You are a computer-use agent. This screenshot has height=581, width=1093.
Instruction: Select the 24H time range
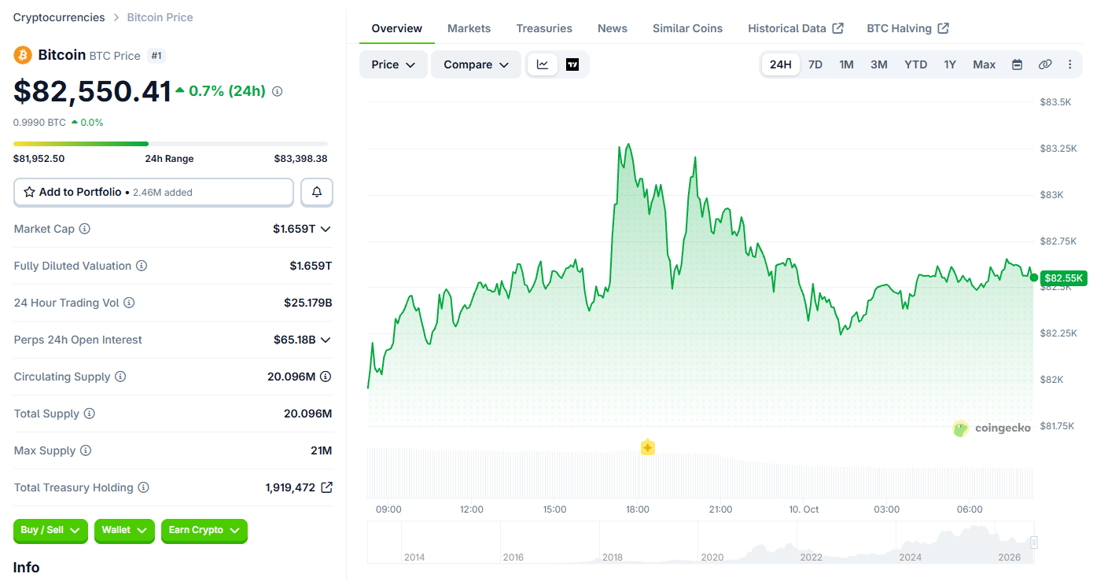click(x=781, y=64)
